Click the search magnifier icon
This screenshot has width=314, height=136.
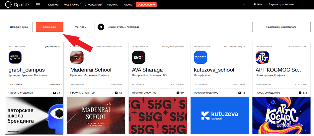(x=244, y=4)
